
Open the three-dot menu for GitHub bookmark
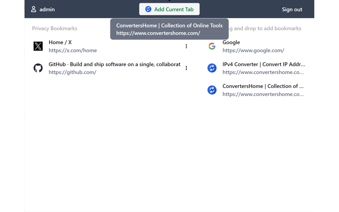(186, 68)
